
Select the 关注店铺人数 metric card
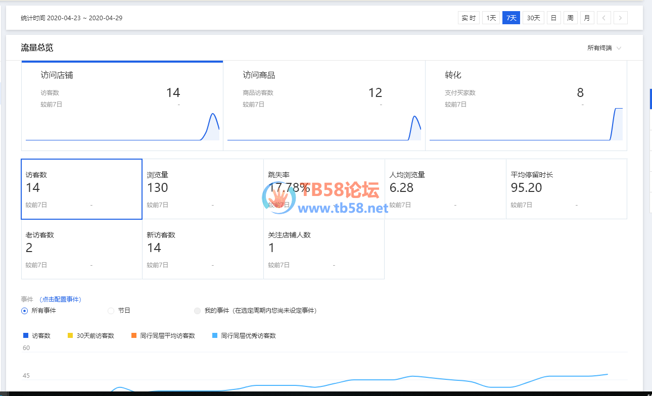(324, 249)
